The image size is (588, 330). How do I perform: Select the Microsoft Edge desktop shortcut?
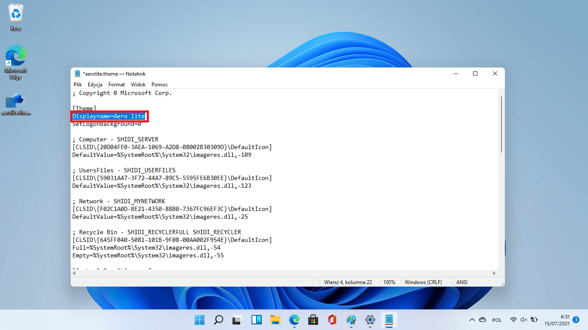tap(16, 63)
